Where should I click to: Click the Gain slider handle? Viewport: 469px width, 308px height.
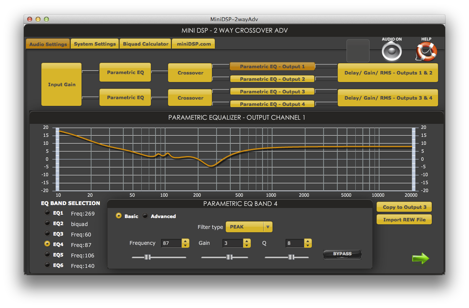[229, 257]
